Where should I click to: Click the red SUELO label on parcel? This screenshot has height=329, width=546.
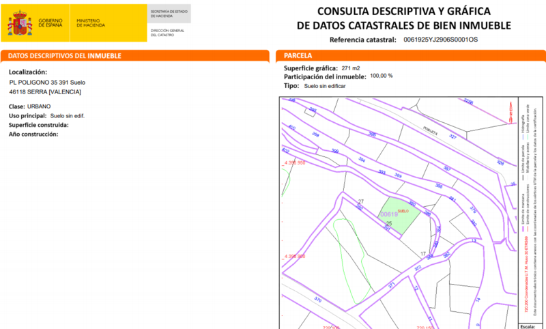(402, 212)
